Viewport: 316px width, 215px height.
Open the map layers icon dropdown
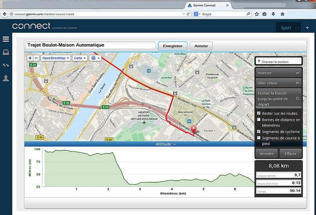click(95, 58)
